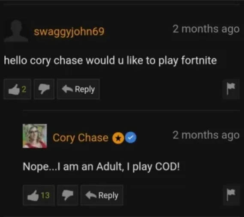Like swaggyjohn69's comment with thumbs up

17,89
